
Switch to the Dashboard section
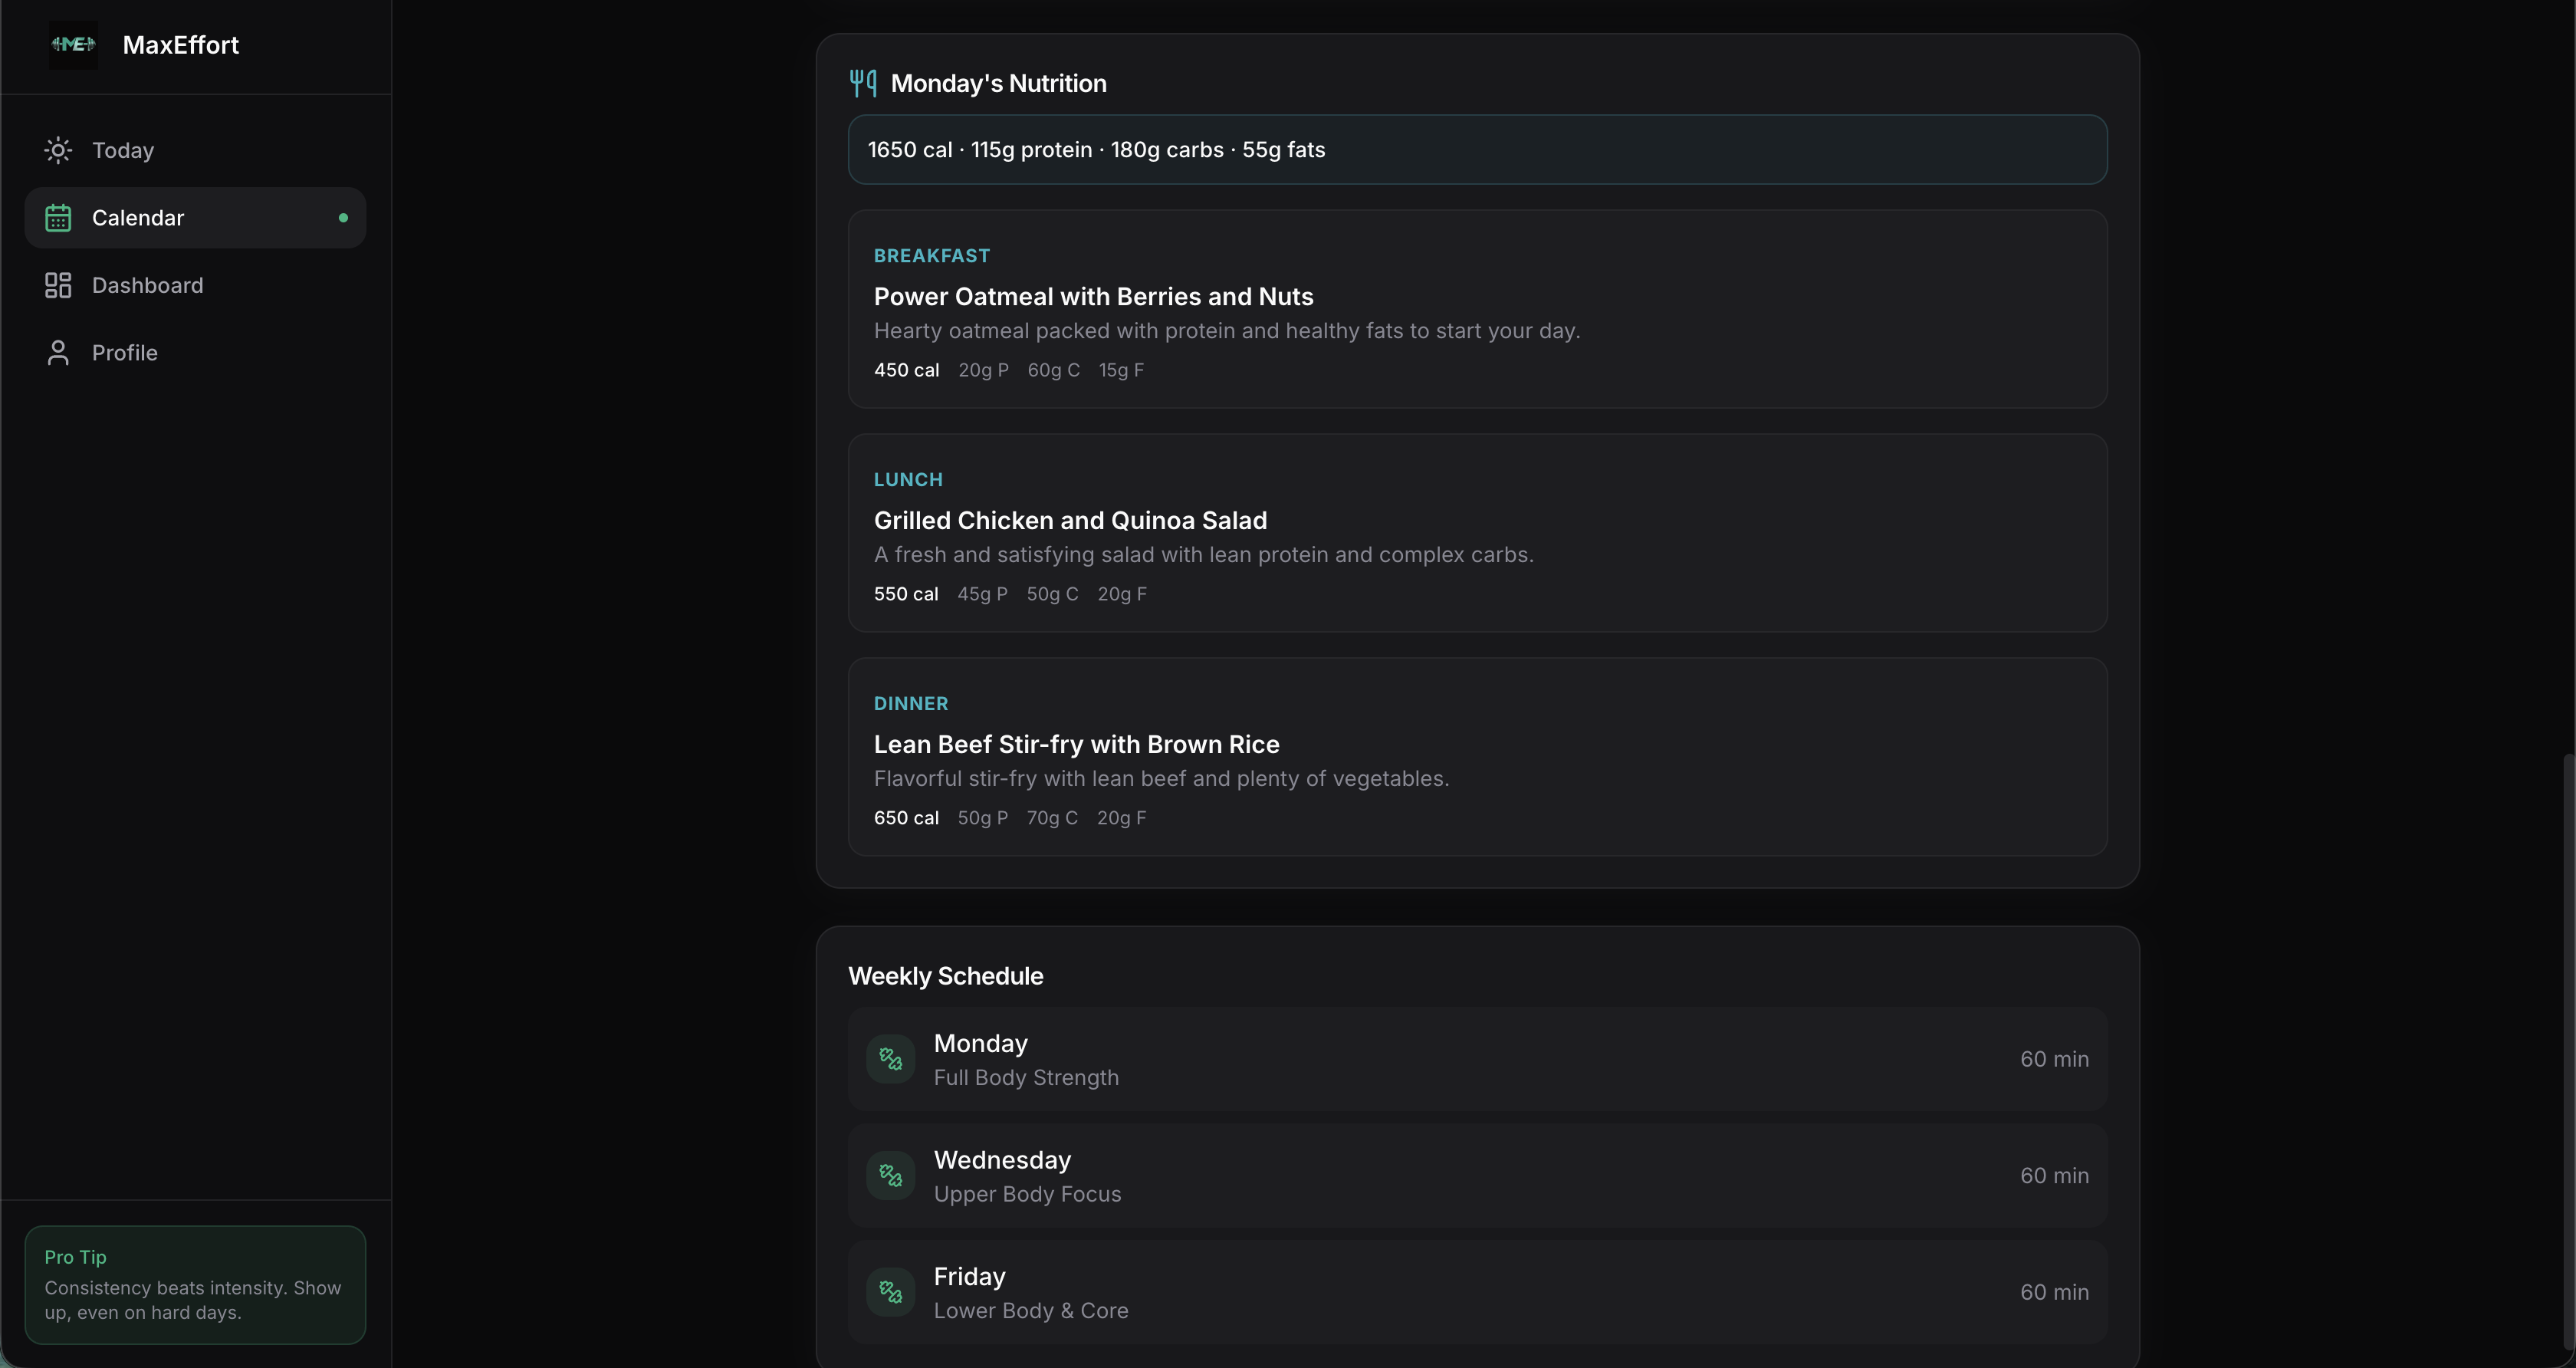pyautogui.click(x=148, y=284)
